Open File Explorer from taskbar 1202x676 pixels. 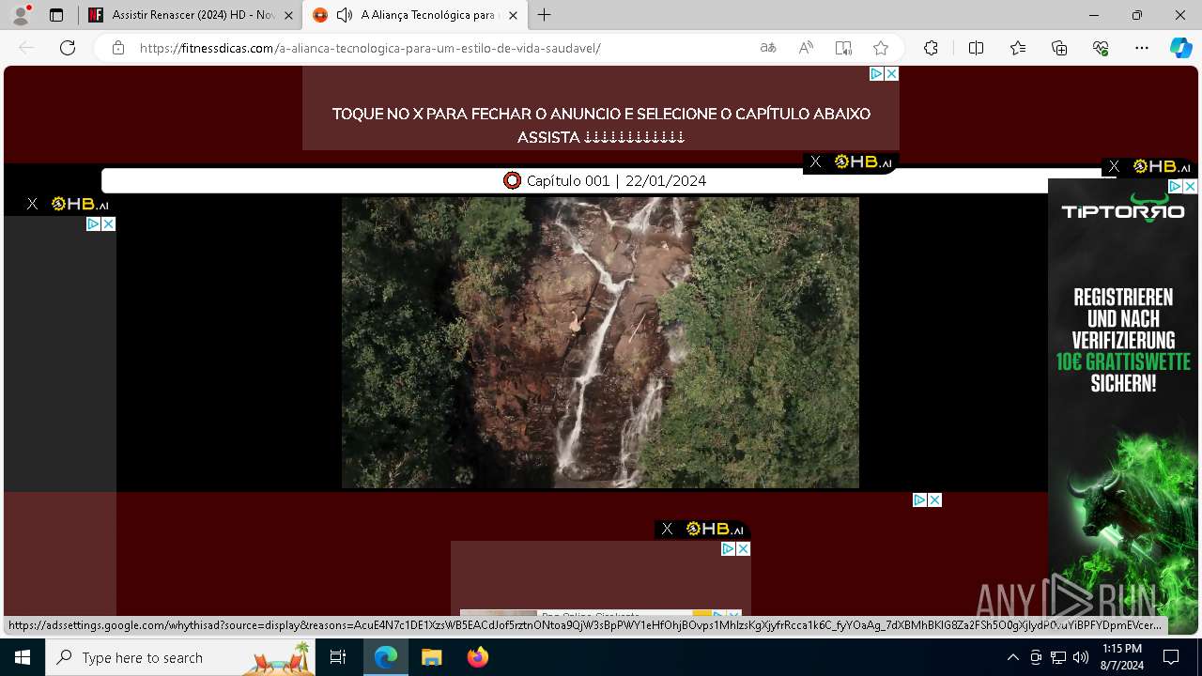click(431, 657)
